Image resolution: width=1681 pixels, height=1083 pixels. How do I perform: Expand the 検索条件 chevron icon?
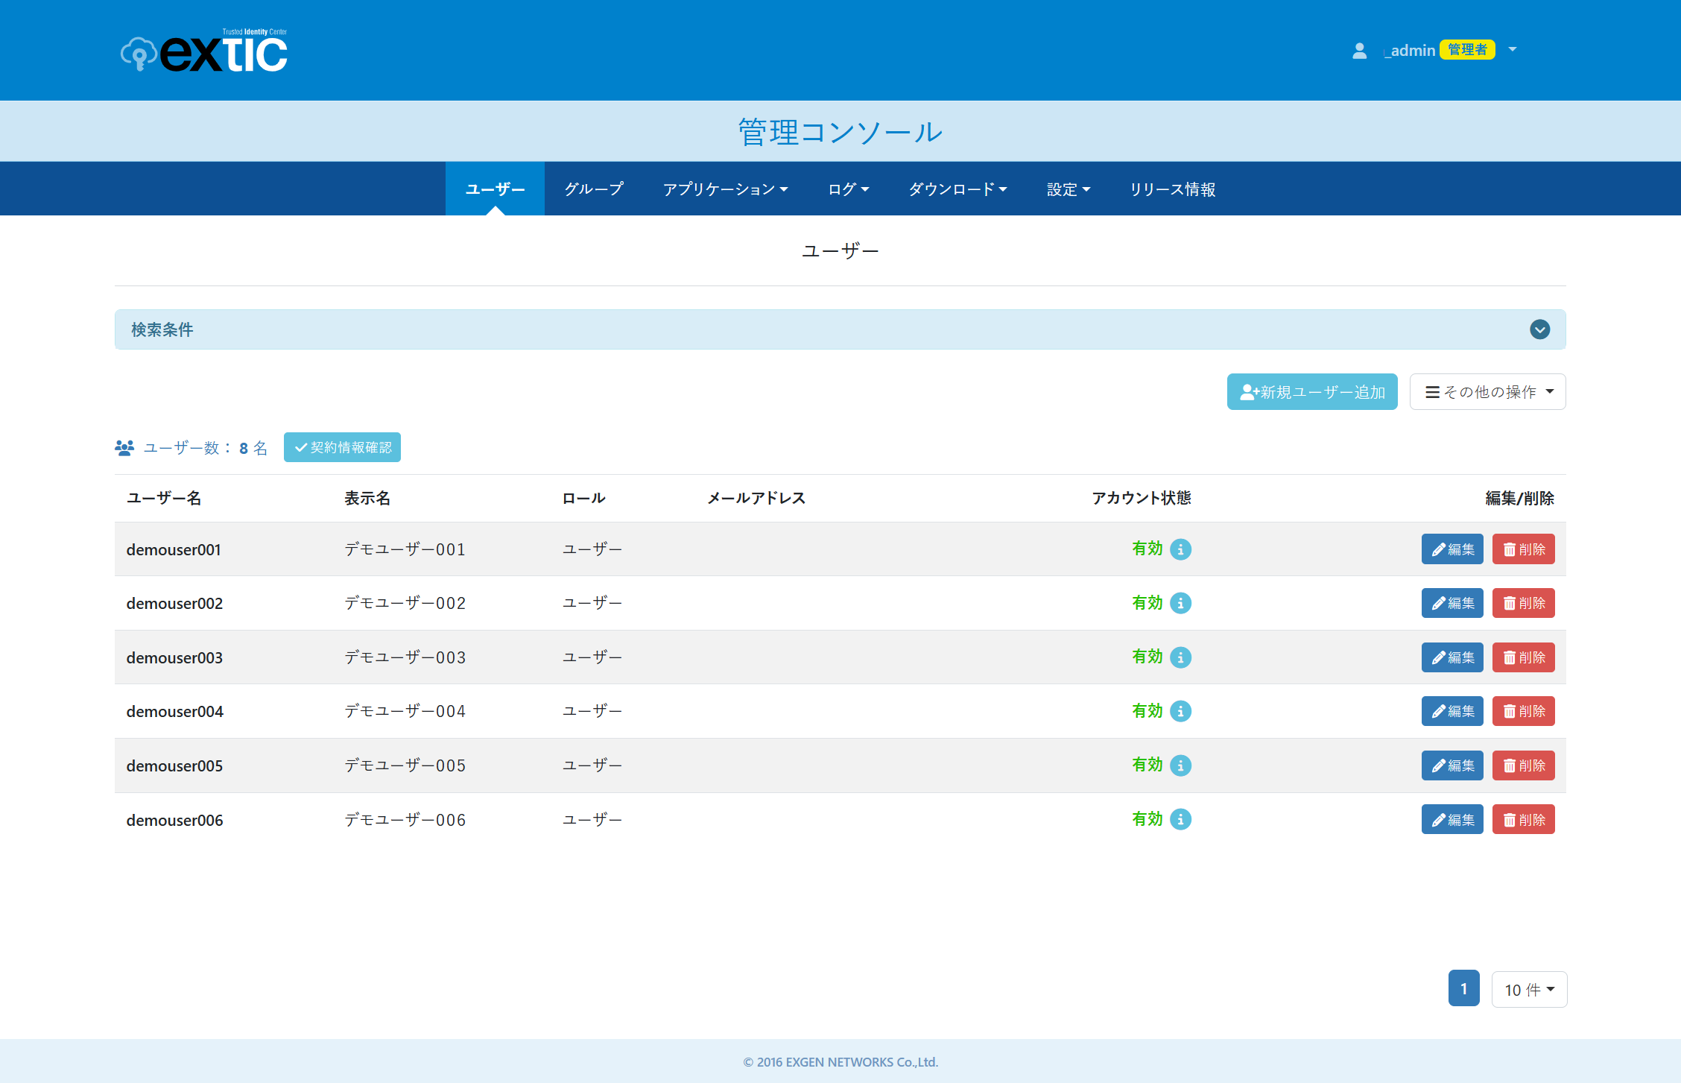pos(1539,329)
